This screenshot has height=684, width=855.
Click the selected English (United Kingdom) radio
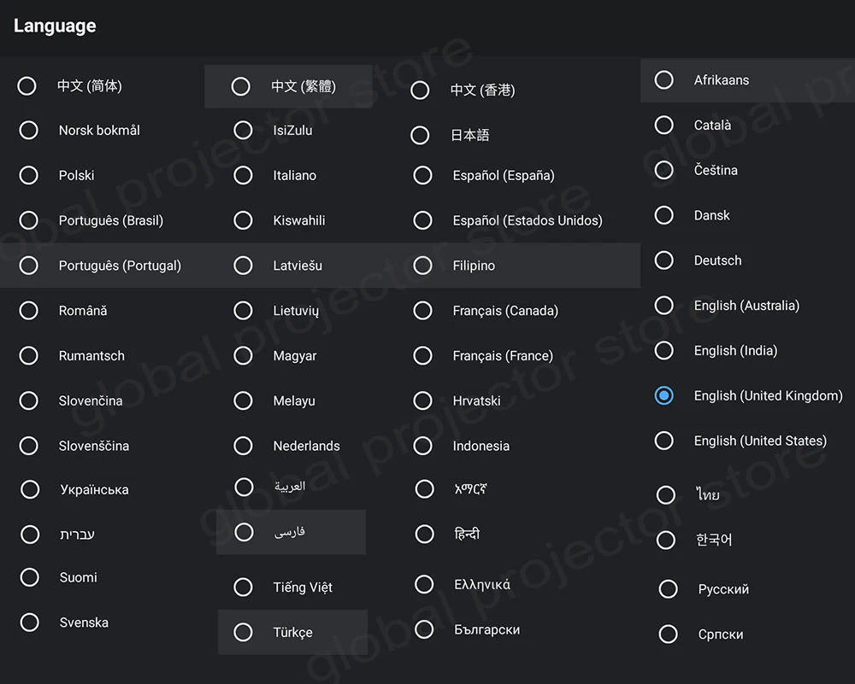click(664, 395)
